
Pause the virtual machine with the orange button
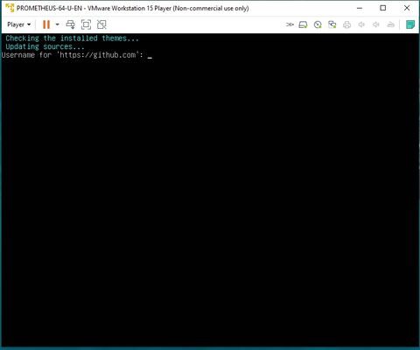pyautogui.click(x=46, y=24)
